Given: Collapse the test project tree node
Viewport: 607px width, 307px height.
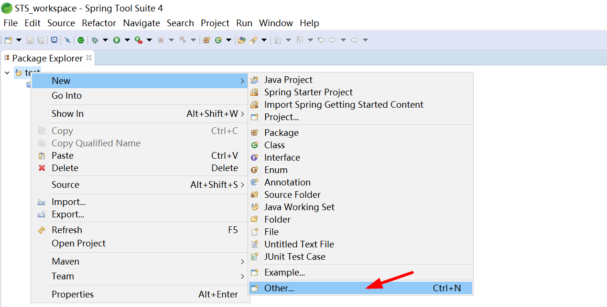Looking at the screenshot, I should coord(7,72).
